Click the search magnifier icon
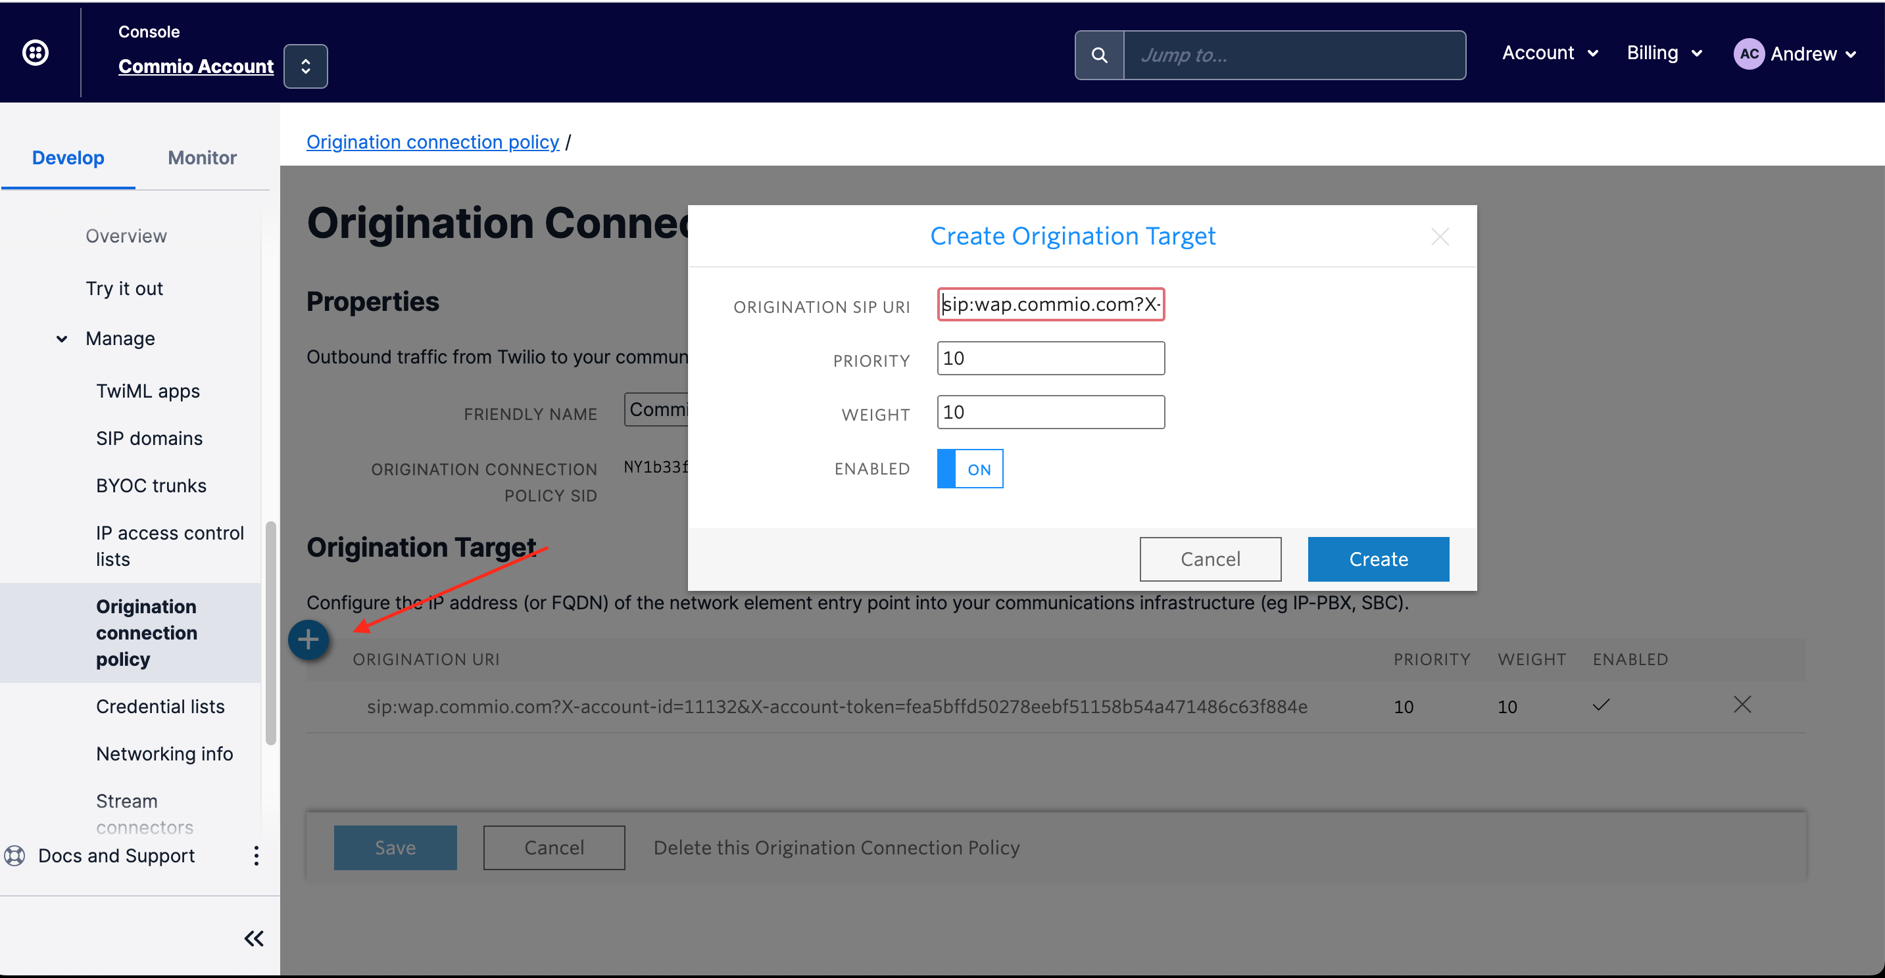 coord(1098,55)
